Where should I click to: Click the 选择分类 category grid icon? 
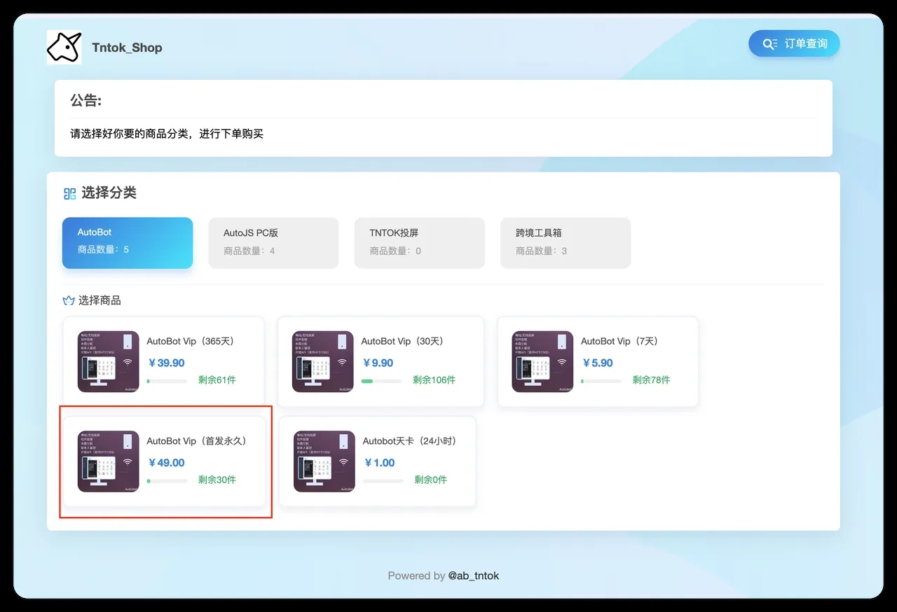click(x=69, y=193)
